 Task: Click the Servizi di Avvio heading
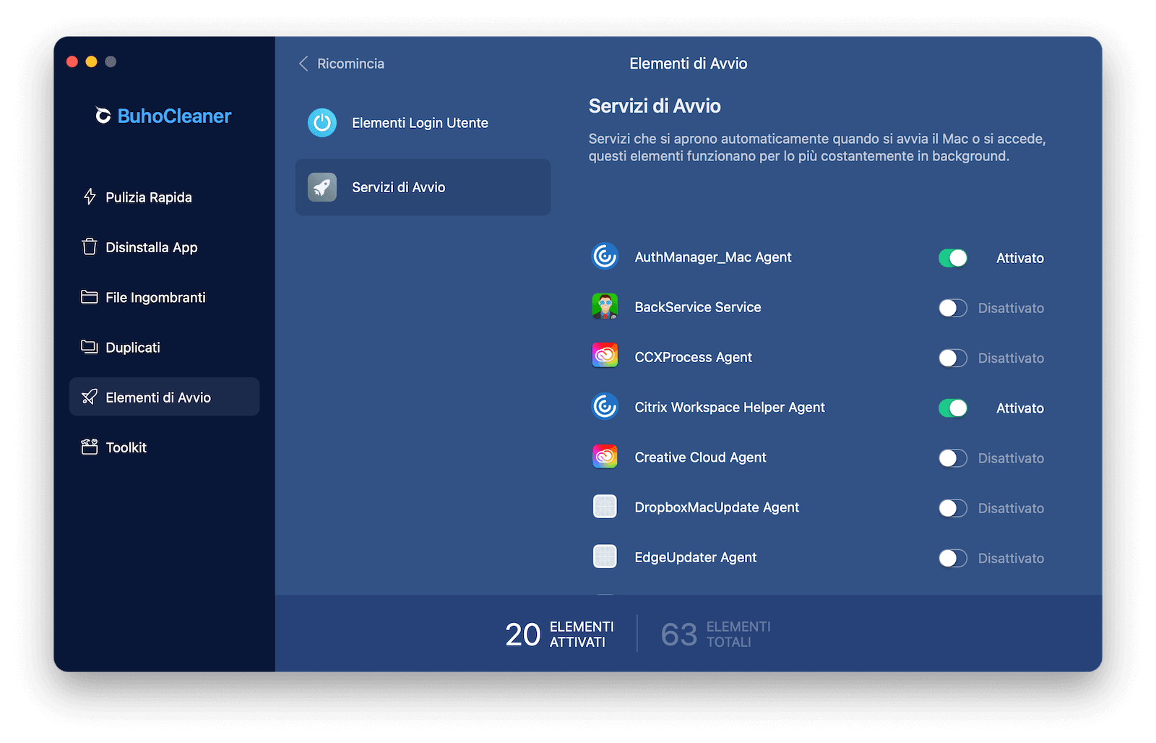tap(655, 106)
